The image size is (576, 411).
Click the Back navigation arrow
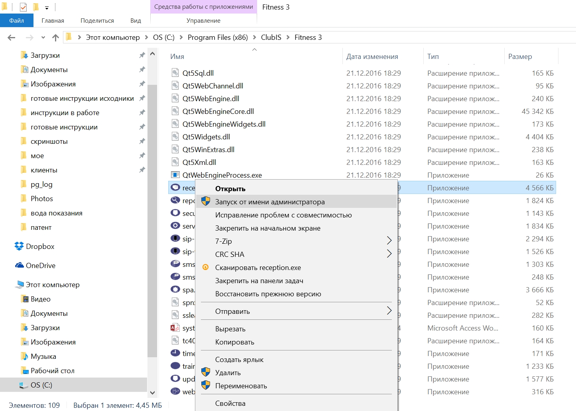[x=12, y=37]
